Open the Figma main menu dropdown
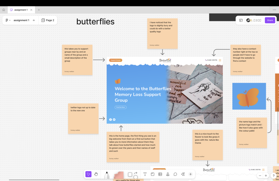 (8, 20)
